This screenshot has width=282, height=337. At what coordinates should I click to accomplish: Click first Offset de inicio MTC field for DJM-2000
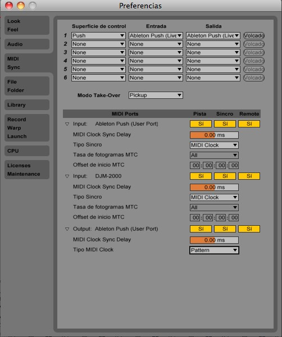tap(195, 218)
